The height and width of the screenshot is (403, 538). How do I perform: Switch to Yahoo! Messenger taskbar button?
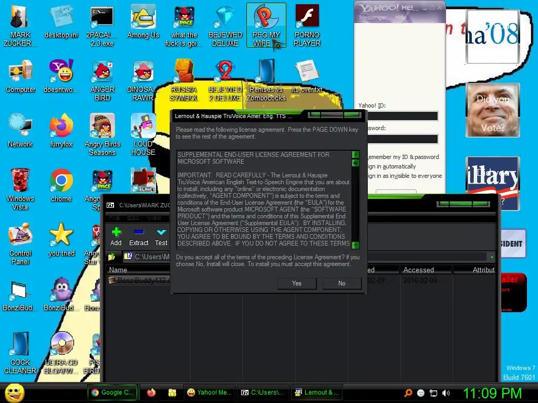[x=209, y=393]
